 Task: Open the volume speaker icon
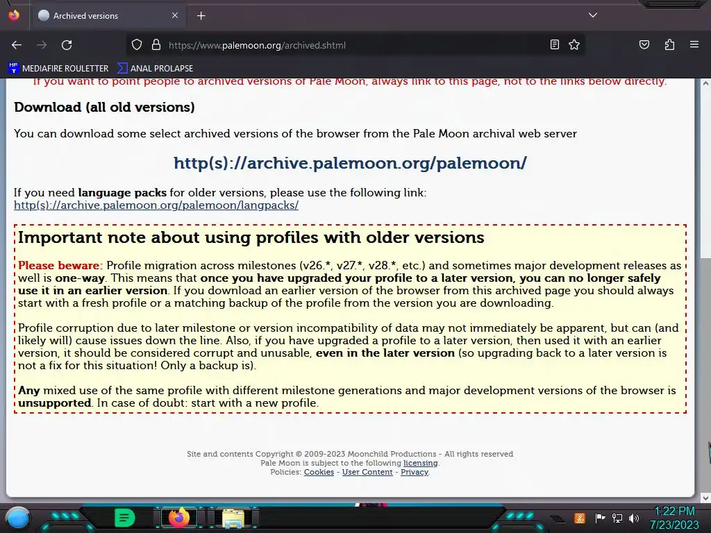click(x=634, y=518)
